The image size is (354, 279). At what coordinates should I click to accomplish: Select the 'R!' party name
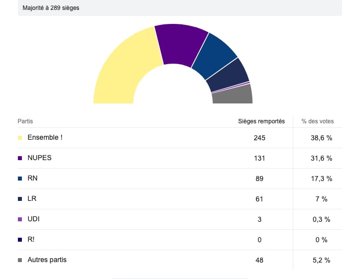click(31, 239)
